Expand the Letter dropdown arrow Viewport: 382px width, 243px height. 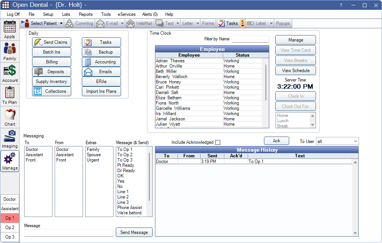click(198, 23)
